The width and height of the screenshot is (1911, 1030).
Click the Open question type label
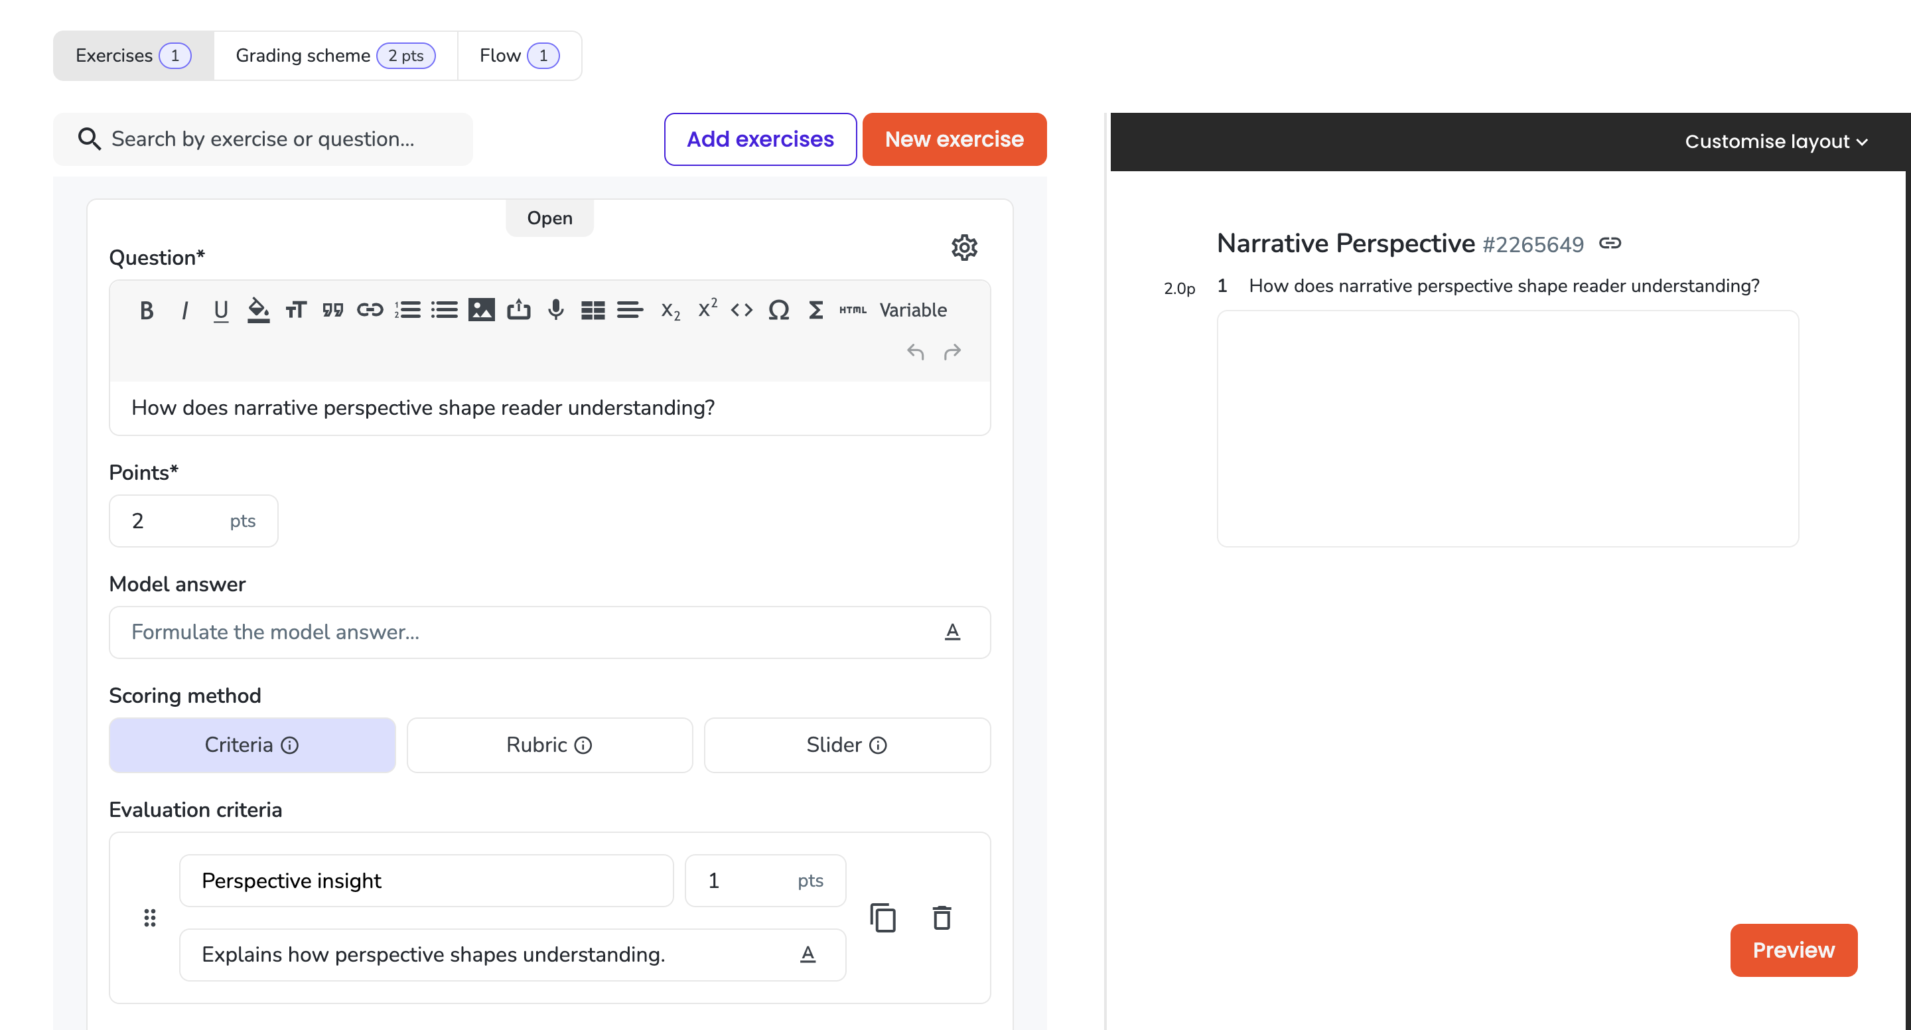549,218
